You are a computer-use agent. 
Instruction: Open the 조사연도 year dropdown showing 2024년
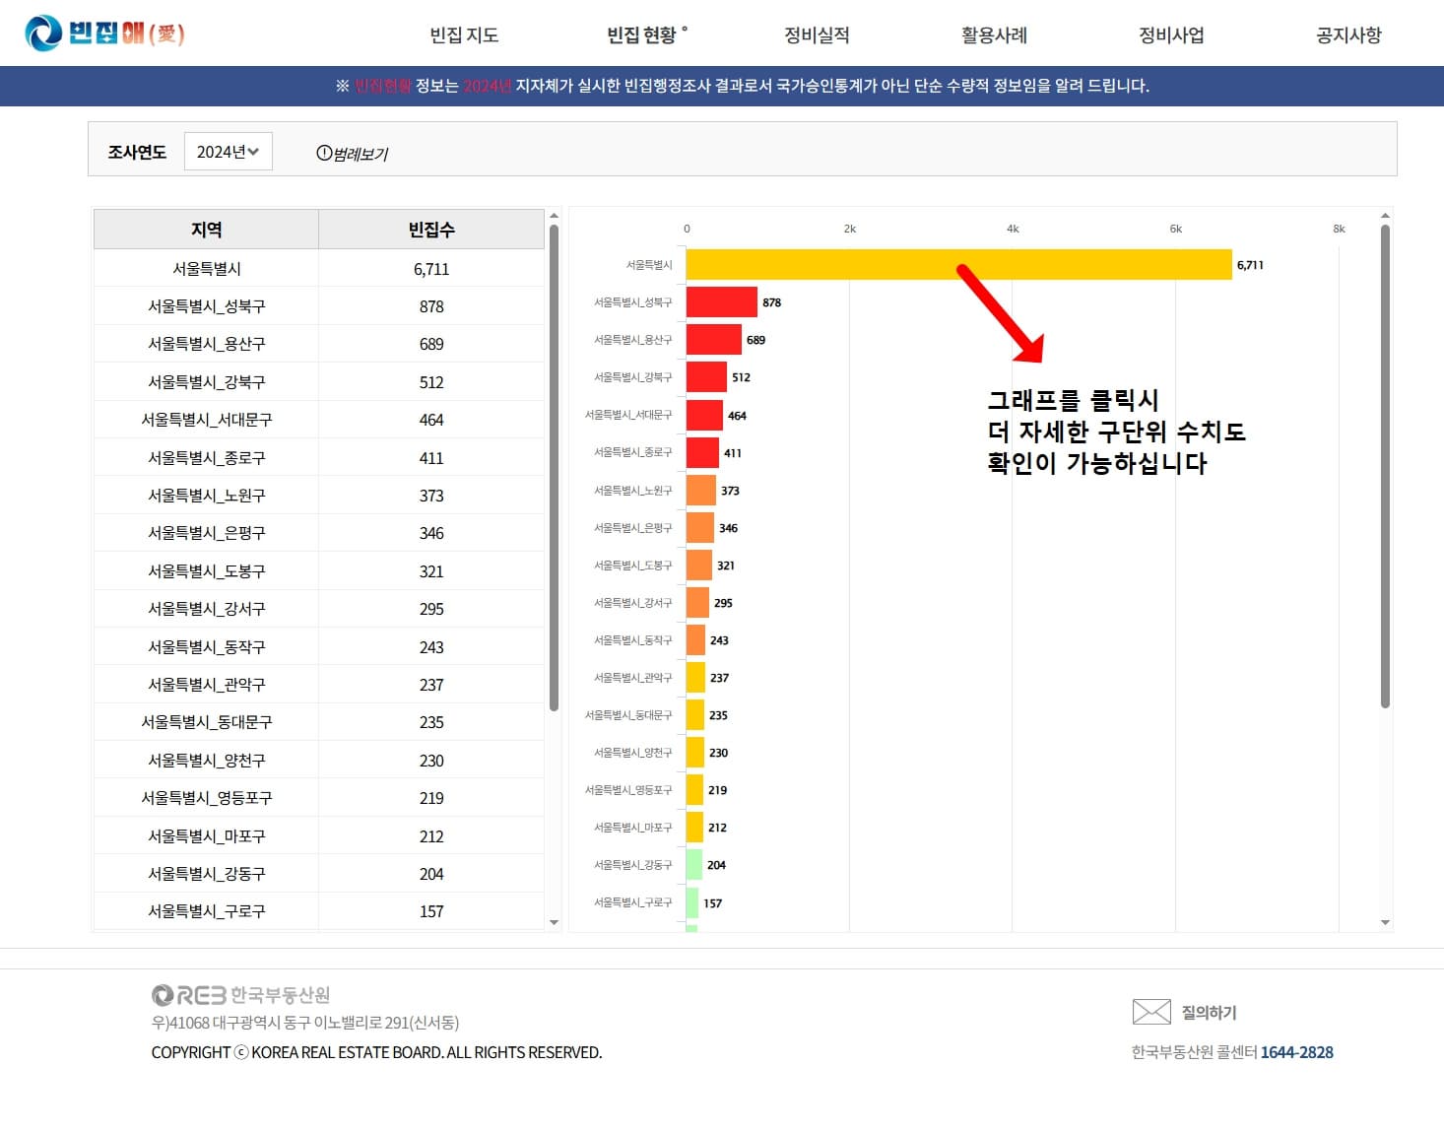click(228, 151)
